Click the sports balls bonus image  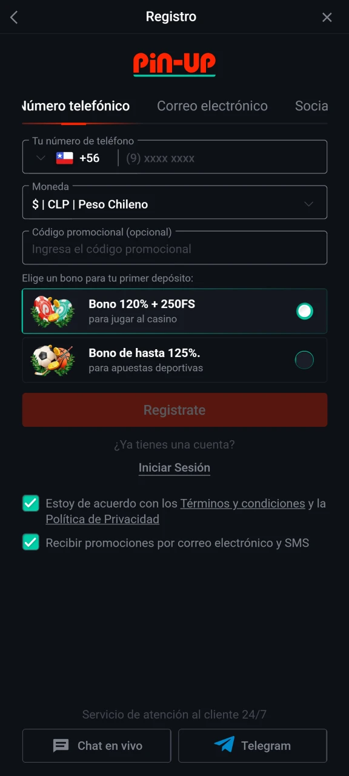click(x=52, y=360)
